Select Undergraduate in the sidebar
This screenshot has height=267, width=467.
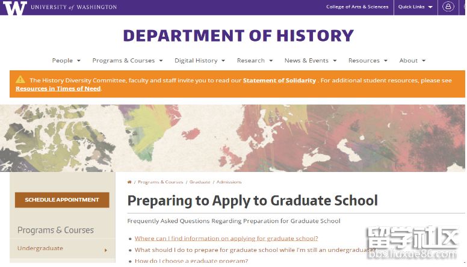click(x=40, y=248)
